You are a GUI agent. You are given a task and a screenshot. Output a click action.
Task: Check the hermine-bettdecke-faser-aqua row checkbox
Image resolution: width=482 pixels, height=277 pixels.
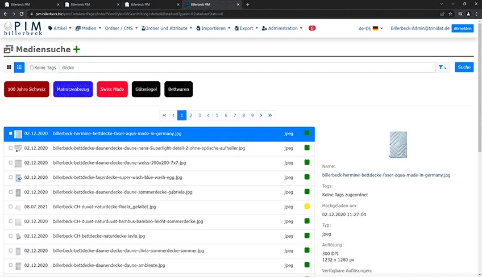click(x=10, y=133)
